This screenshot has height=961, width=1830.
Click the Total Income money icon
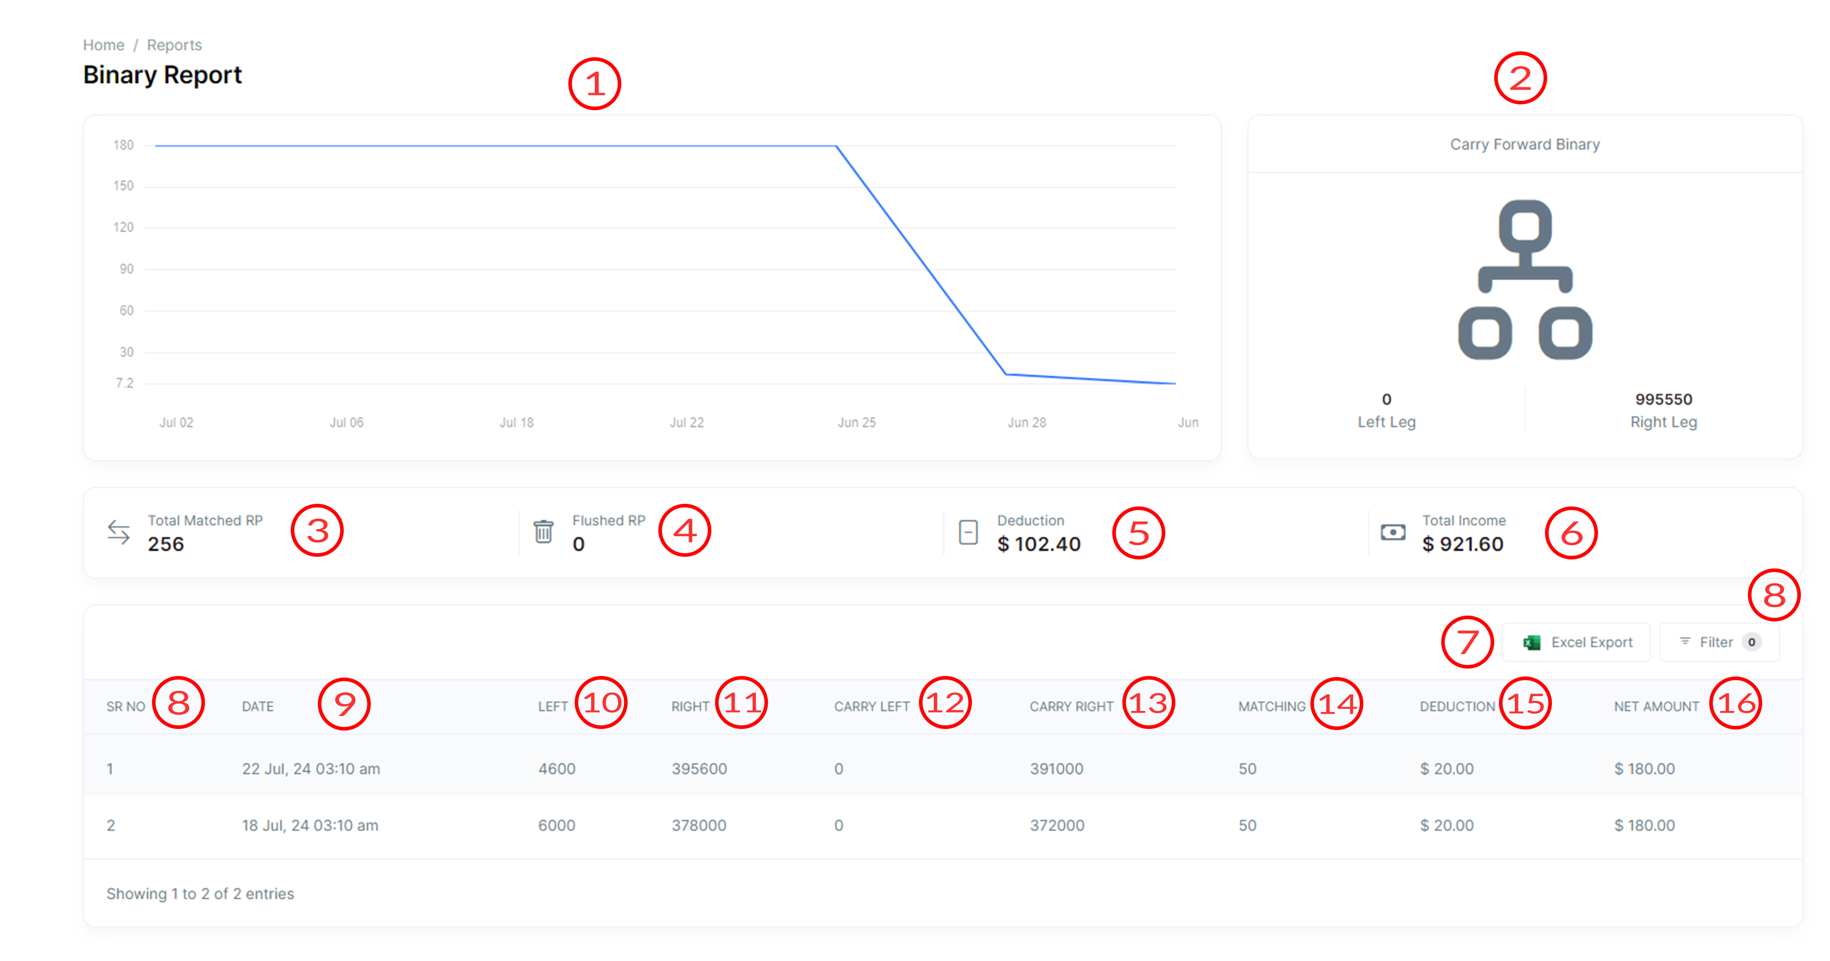pos(1392,532)
